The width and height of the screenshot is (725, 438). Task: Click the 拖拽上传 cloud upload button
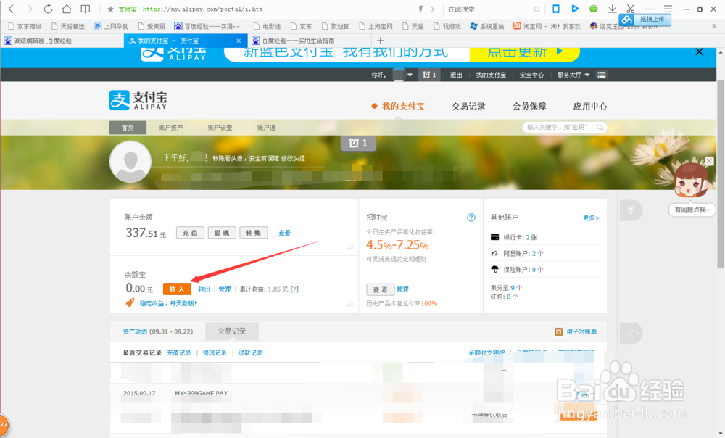645,20
